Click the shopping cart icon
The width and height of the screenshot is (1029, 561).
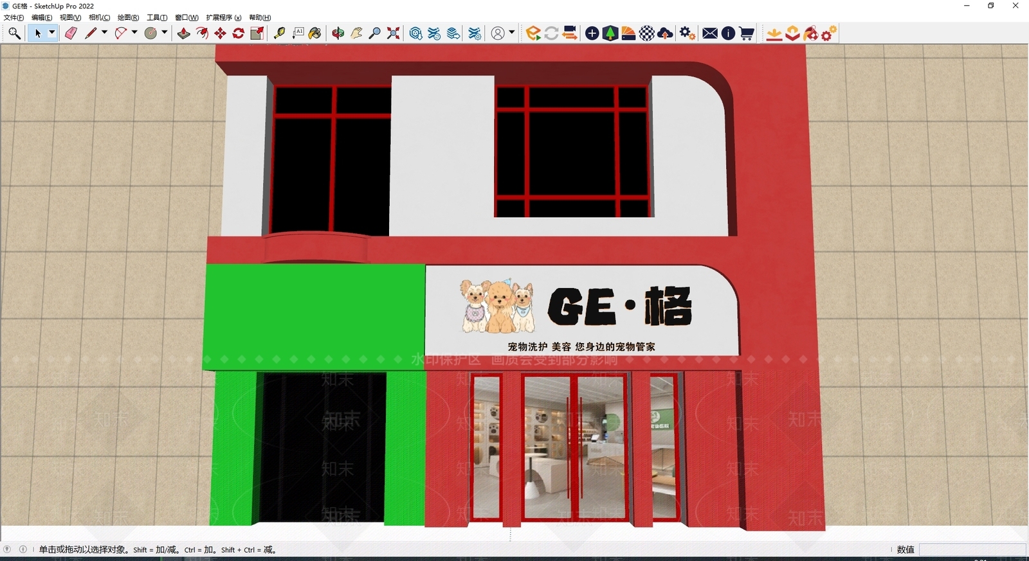[747, 33]
